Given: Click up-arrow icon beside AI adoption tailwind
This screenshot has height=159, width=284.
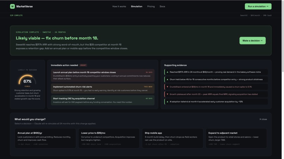Looking at the screenshot, I should pyautogui.click(x=167, y=102).
